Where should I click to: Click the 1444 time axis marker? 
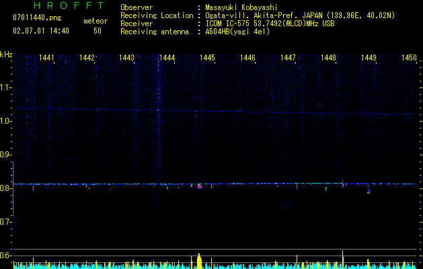(167, 58)
